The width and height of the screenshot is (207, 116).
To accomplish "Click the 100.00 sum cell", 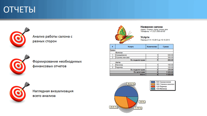I will click(x=166, y=65).
